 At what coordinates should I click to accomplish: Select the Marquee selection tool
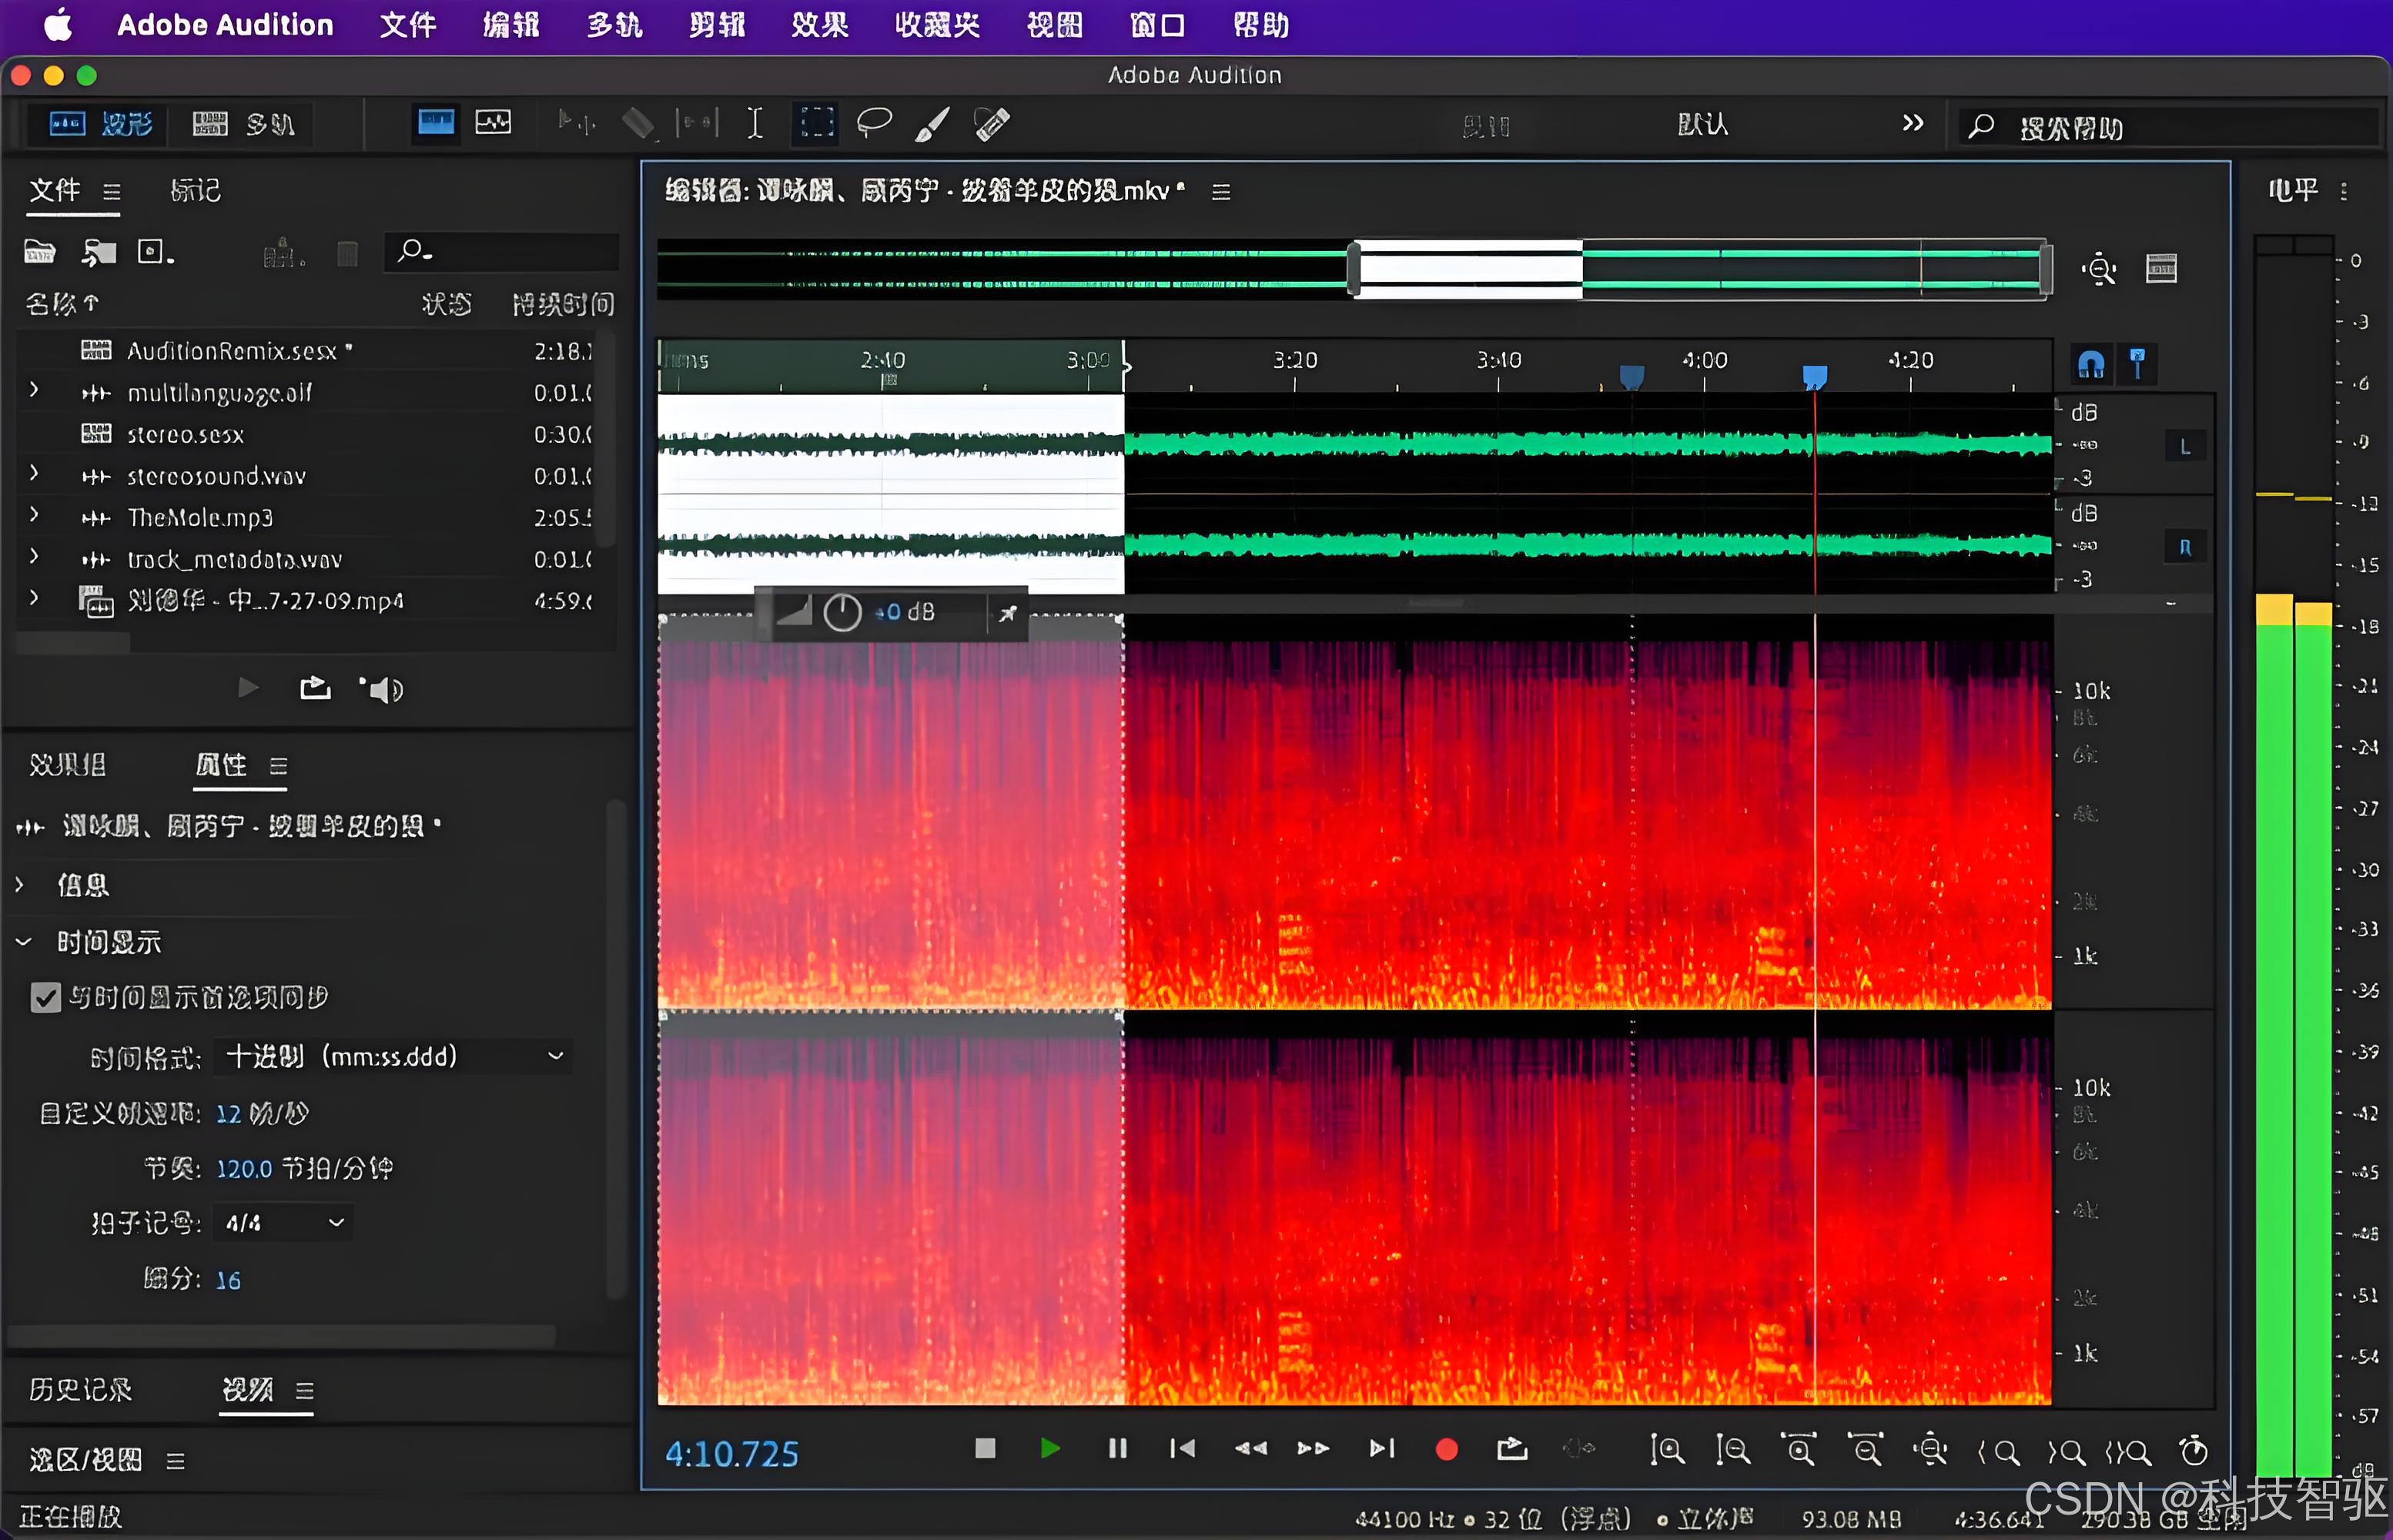click(816, 123)
